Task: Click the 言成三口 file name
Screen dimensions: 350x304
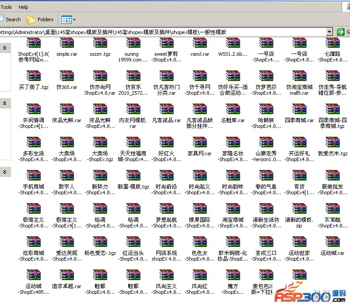Action: 266,256
